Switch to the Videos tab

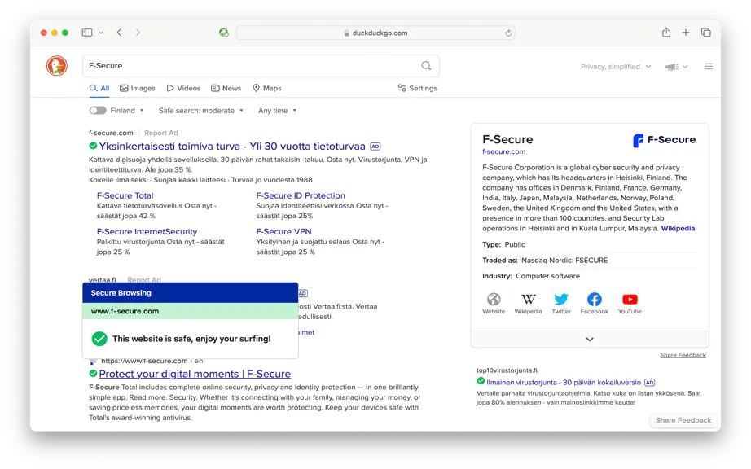pos(183,88)
